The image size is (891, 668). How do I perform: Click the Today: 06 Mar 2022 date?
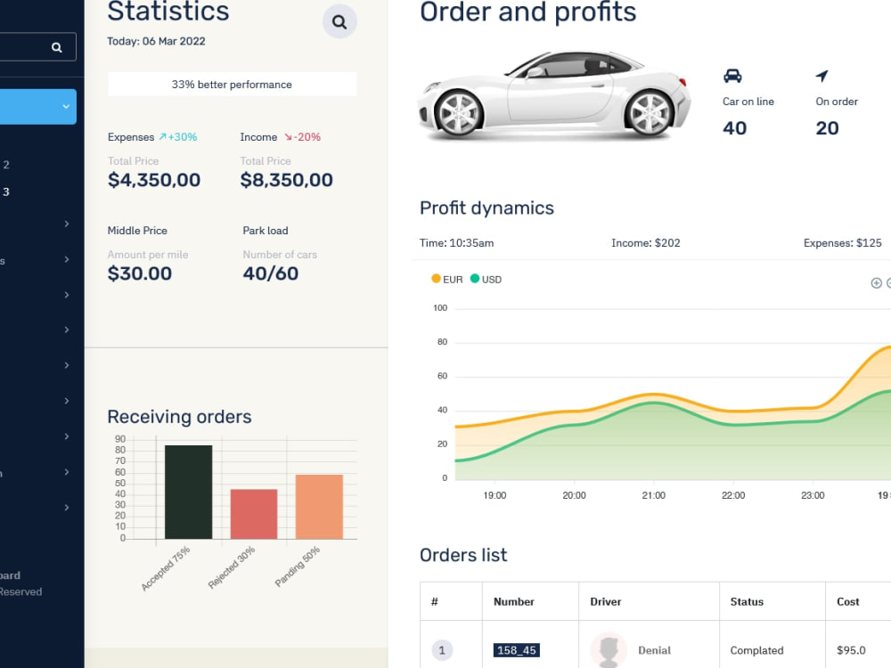(156, 42)
